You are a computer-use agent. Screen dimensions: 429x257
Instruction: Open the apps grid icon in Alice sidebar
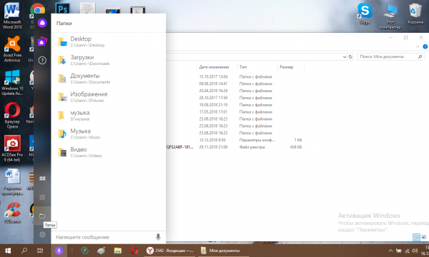pos(42,178)
